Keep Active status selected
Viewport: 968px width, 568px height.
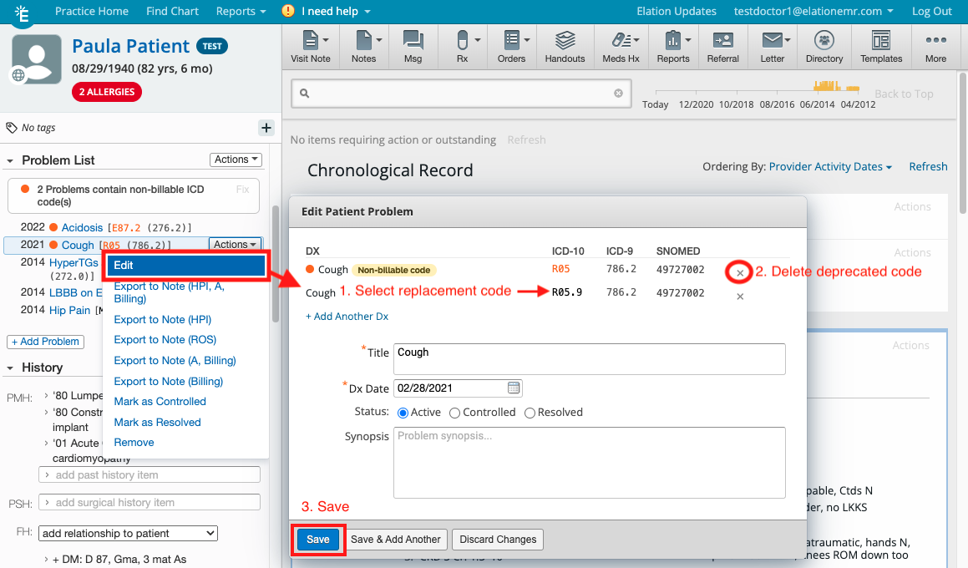pos(403,412)
